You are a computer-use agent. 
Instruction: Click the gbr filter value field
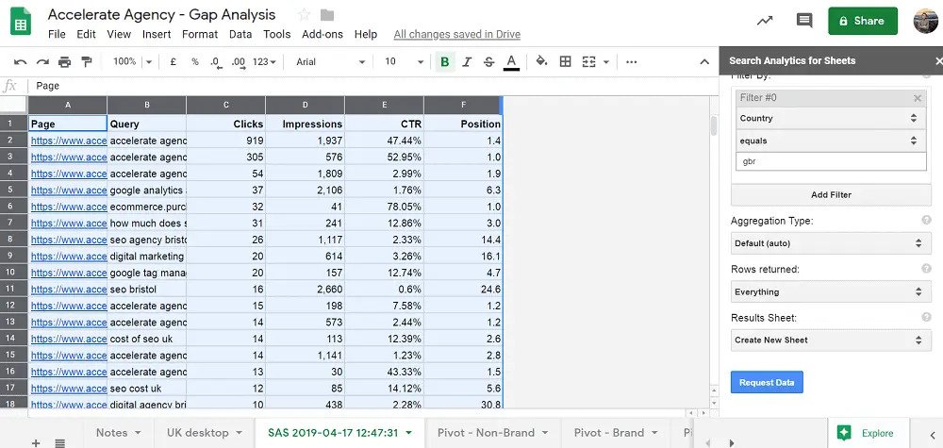(830, 161)
